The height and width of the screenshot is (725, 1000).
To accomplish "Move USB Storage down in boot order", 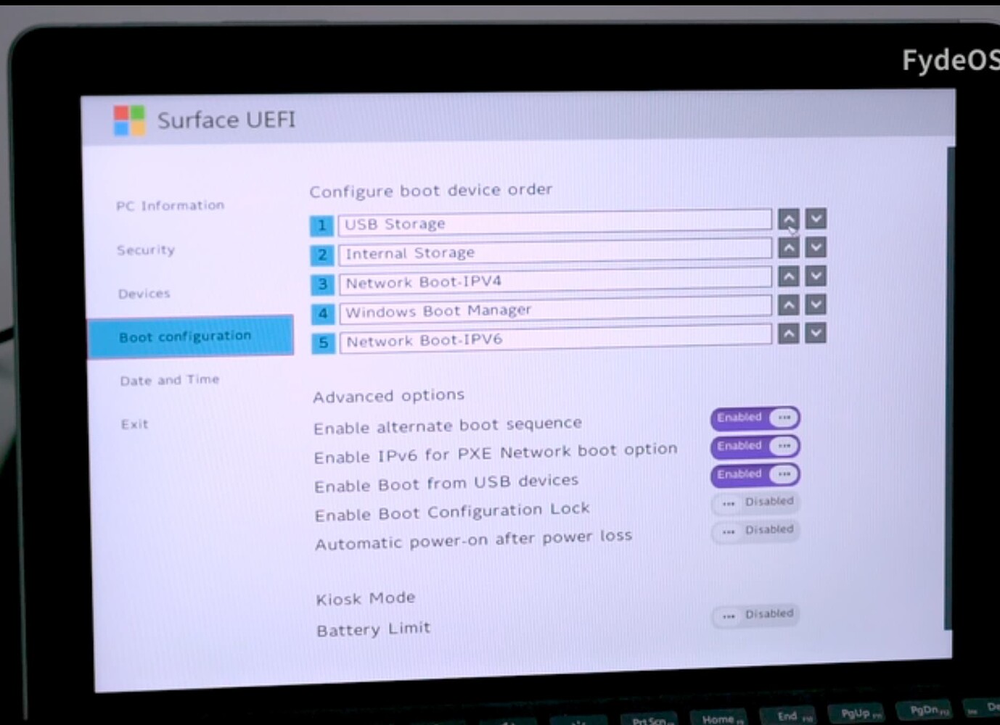I will coord(816,218).
